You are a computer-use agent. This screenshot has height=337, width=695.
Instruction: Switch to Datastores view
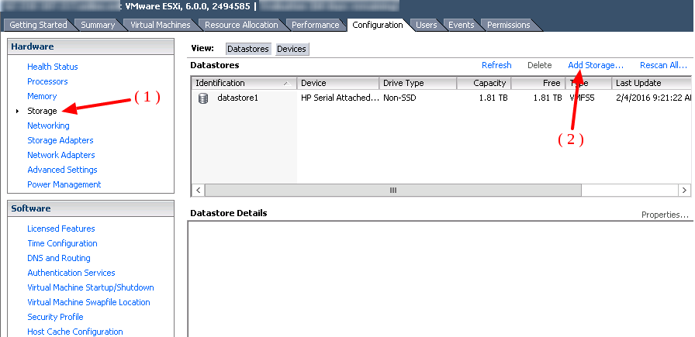pyautogui.click(x=247, y=49)
